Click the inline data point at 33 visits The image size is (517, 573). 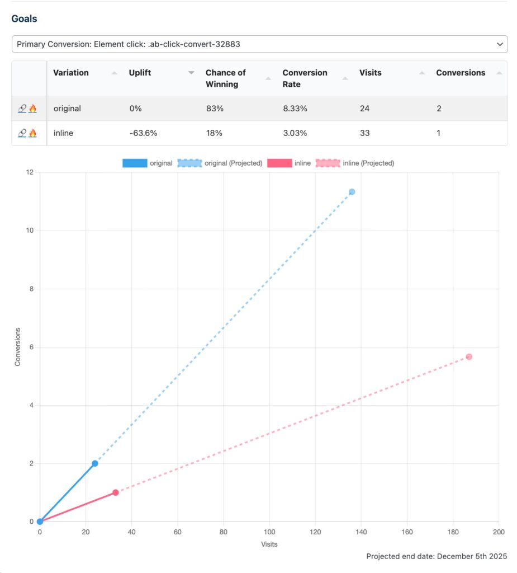click(116, 492)
